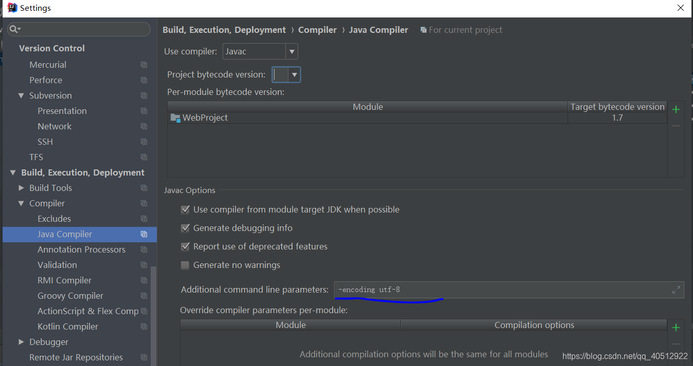The image size is (693, 366).
Task: Click the project-level icon beside Remote Jar Repositories
Action: pos(144,357)
